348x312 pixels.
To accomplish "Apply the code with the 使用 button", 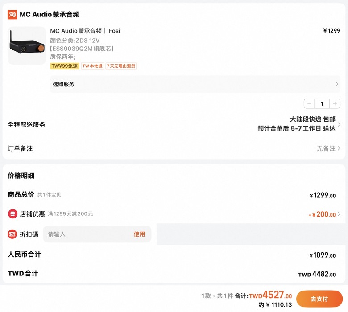I will tap(139, 234).
